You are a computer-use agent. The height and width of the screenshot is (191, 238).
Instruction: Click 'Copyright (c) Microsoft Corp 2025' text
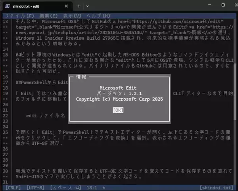[119, 99]
